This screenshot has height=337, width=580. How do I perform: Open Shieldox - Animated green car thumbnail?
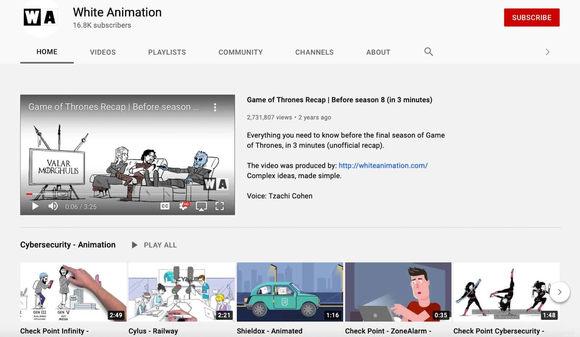(290, 292)
